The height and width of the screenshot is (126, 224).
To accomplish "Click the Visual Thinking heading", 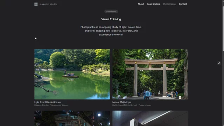I will [x=111, y=19].
